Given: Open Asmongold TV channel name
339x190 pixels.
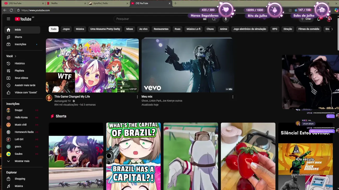Looking at the screenshot, I should (x=63, y=101).
